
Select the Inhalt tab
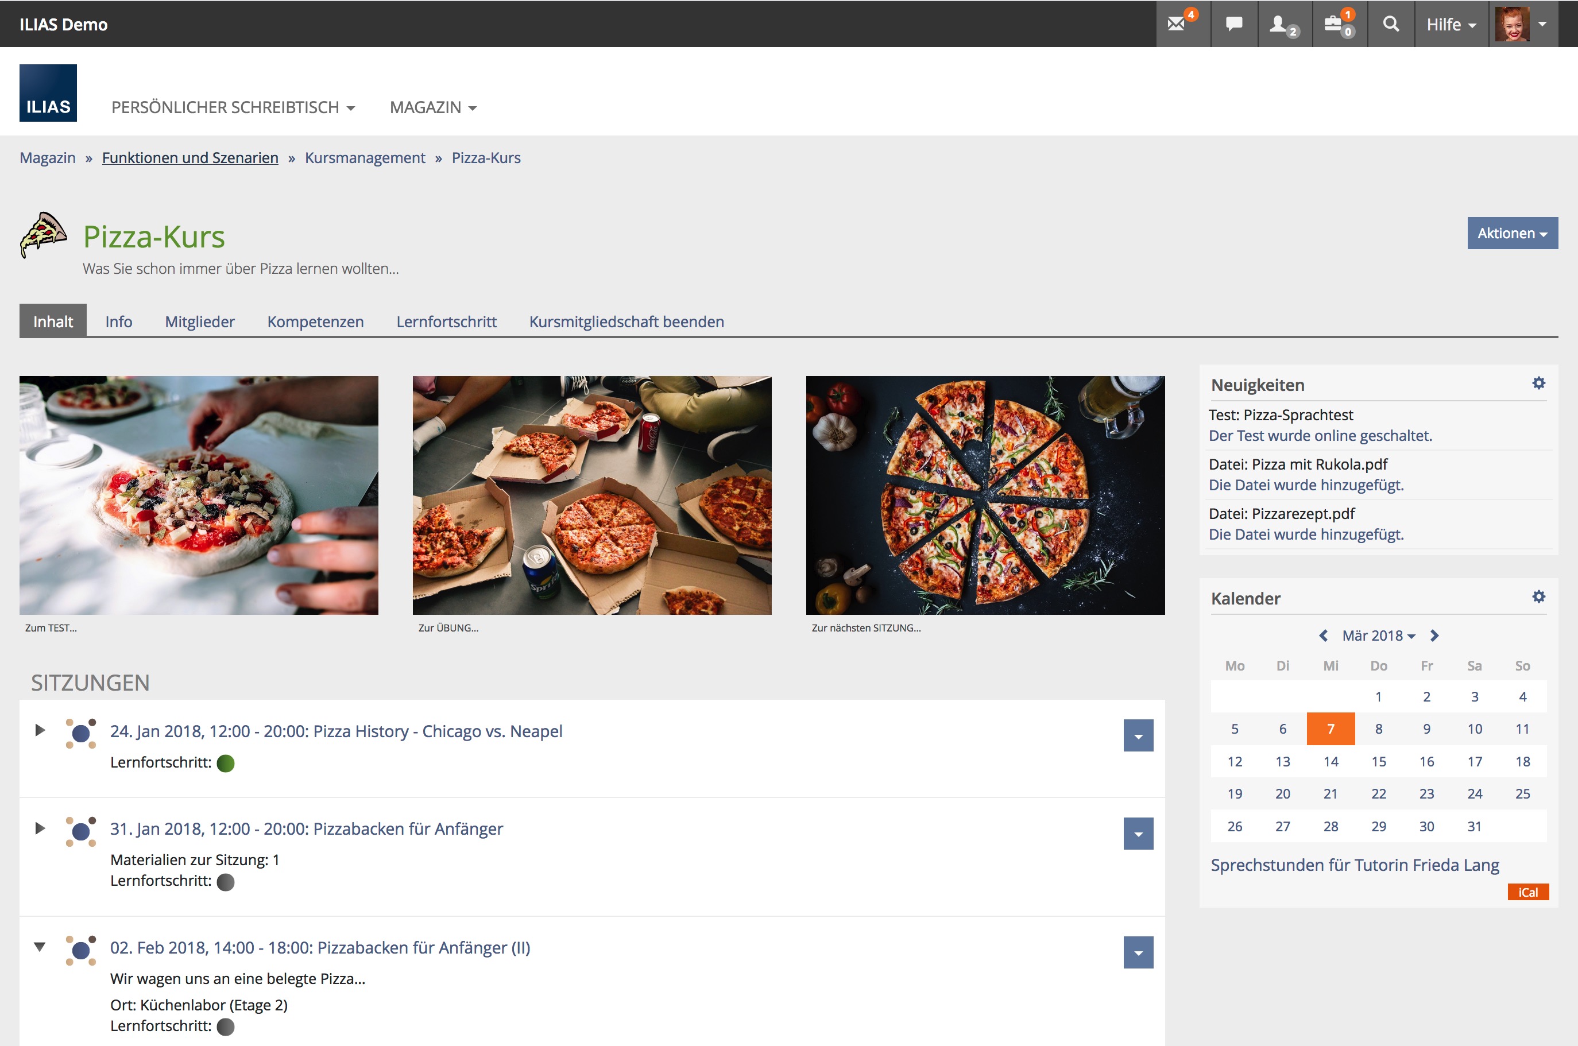[x=53, y=321]
